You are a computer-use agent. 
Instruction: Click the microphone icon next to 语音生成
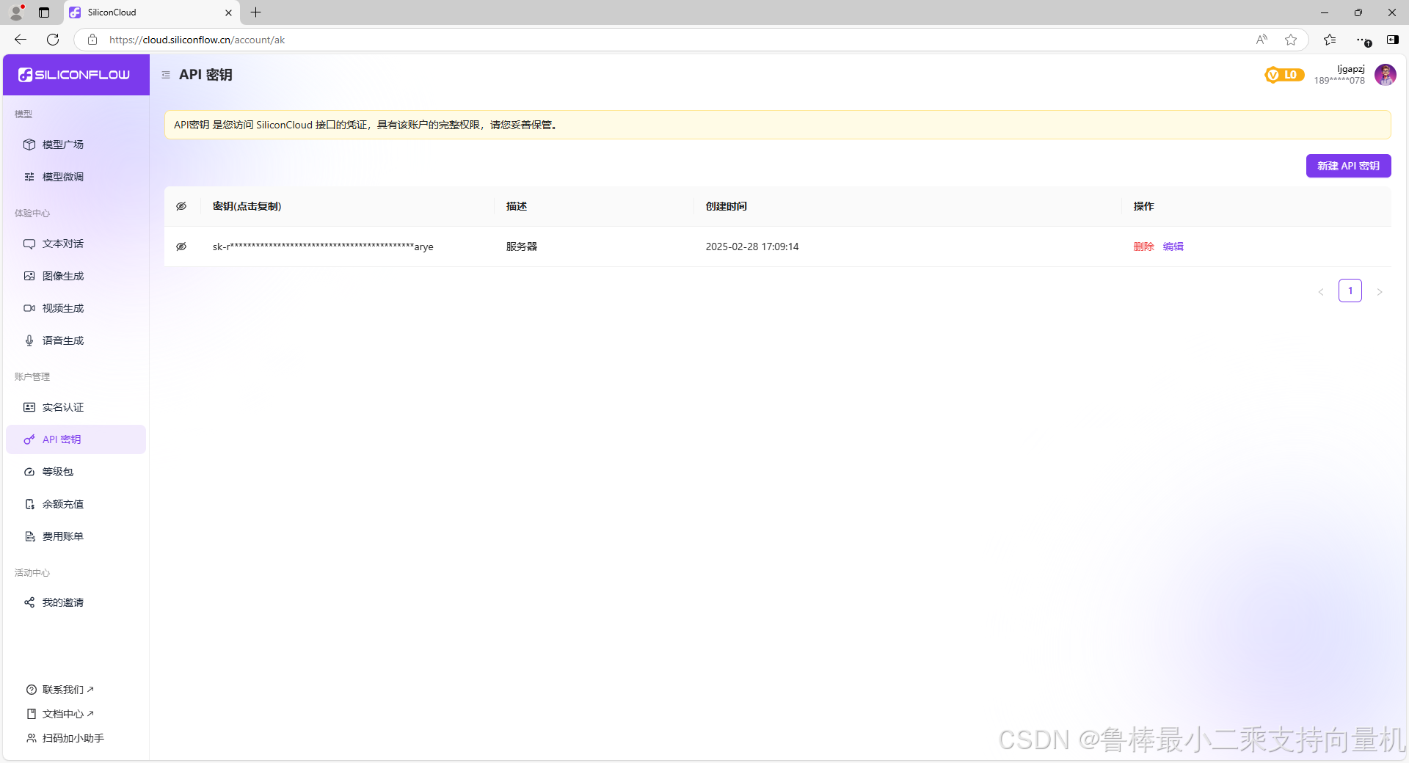click(x=29, y=340)
